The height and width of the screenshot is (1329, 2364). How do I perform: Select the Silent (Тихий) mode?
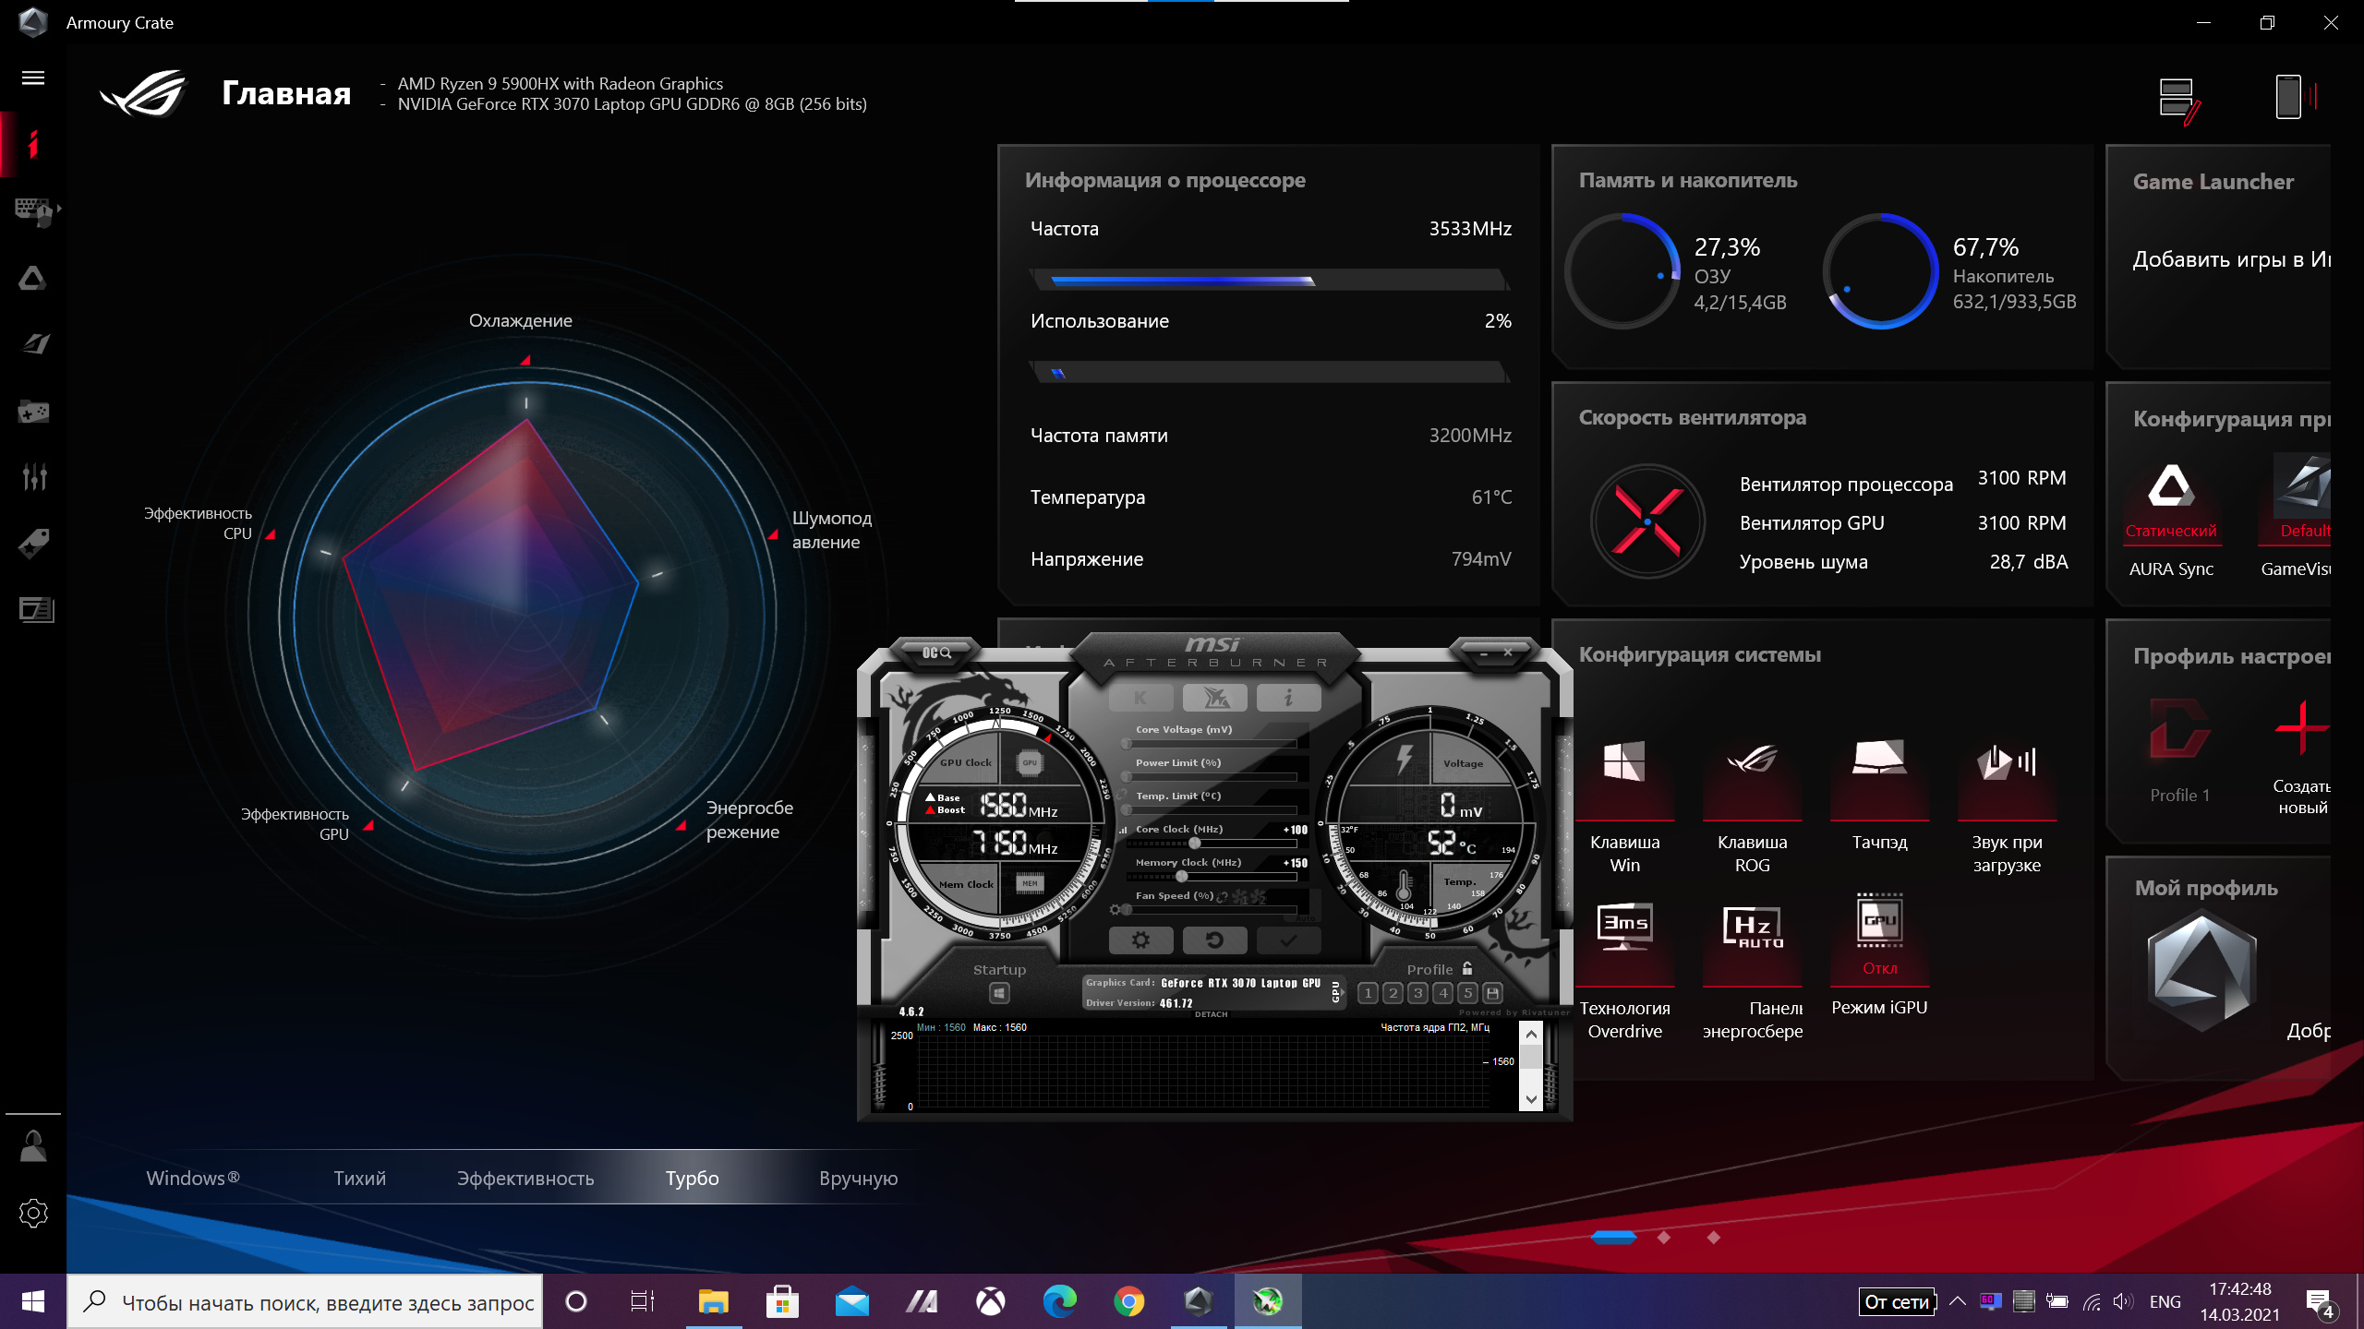360,1178
